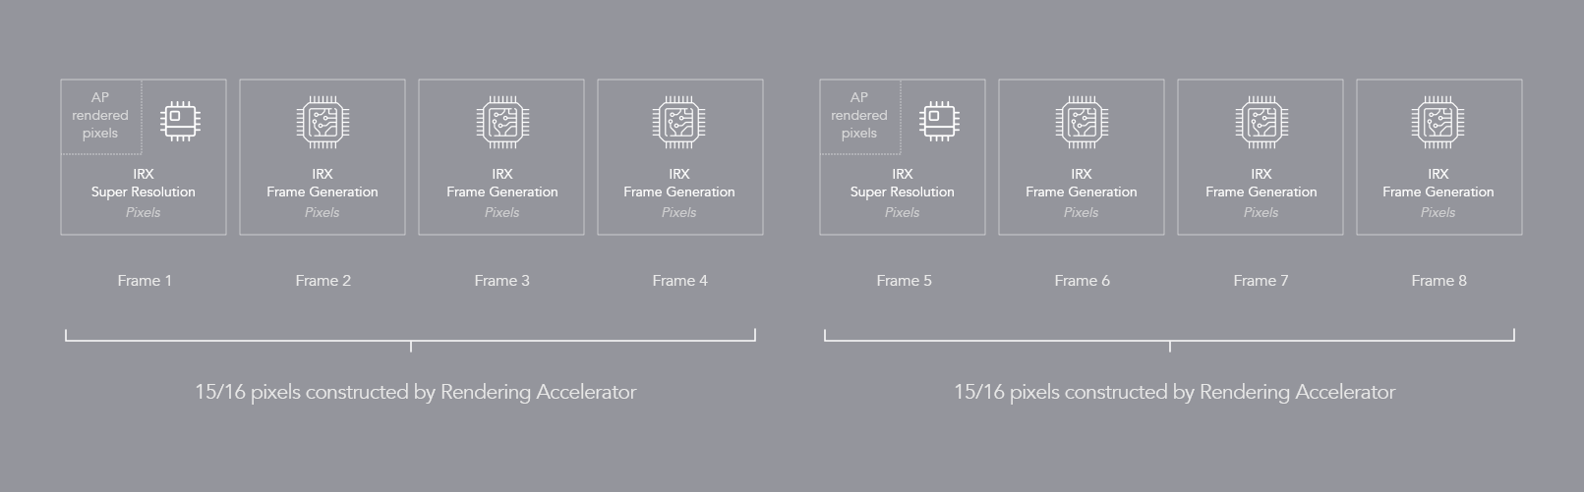Click the IRX chip icon above Frame 2
Image resolution: width=1584 pixels, height=492 pixels.
323,123
